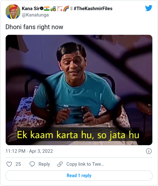Click the tractor emoji in name
The width and height of the screenshot is (158, 186).
[x=53, y=9]
